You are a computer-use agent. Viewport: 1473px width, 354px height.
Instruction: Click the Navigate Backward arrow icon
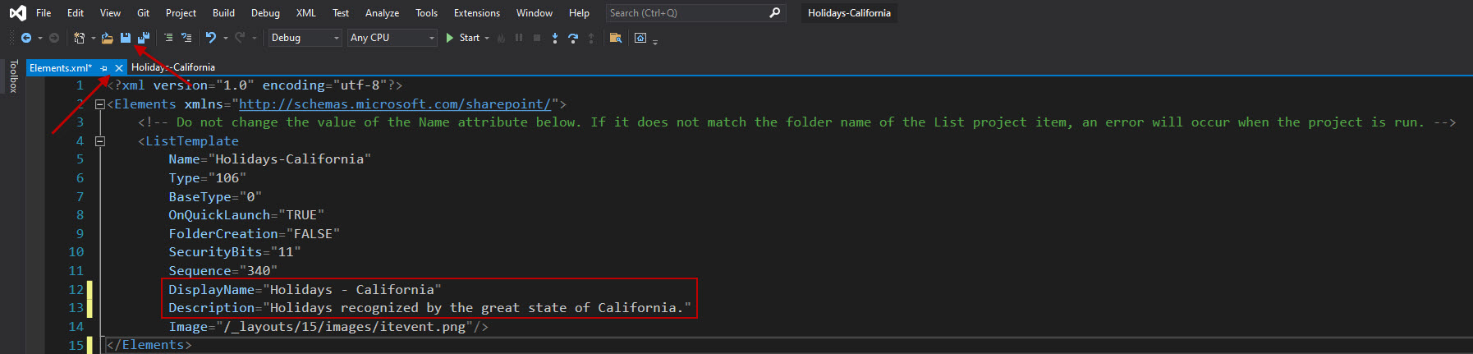pos(26,38)
